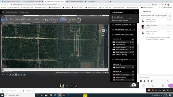Open the emoji picker in chat

point(152,81)
